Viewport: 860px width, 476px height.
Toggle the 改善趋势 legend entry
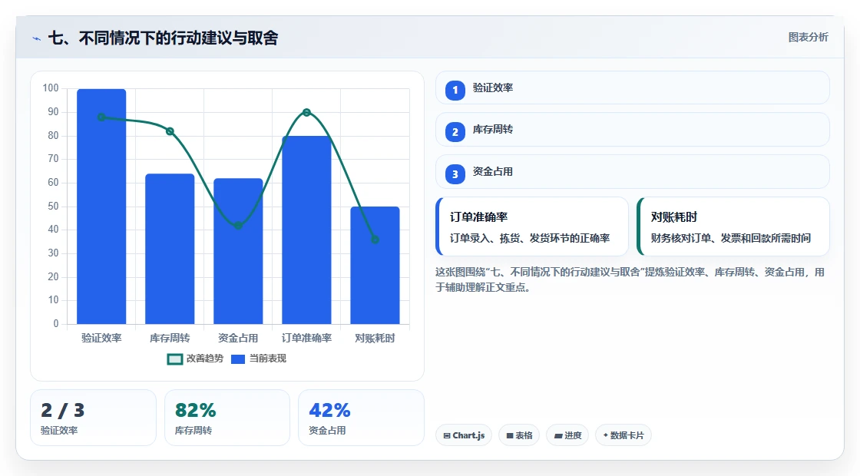coord(195,359)
